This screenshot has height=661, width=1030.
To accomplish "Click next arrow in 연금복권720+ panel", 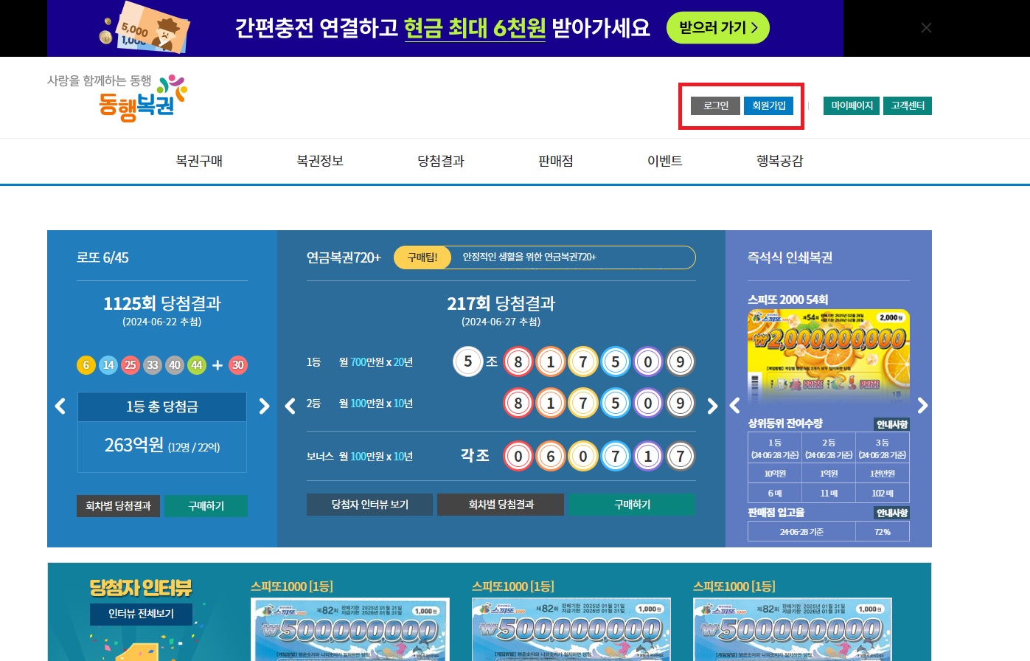I will (x=712, y=406).
